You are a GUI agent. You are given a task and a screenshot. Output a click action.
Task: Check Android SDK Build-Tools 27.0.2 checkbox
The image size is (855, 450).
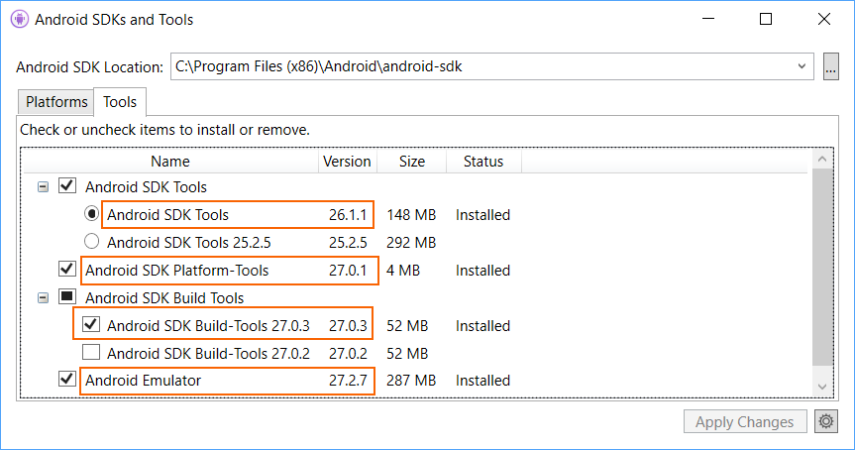91,352
